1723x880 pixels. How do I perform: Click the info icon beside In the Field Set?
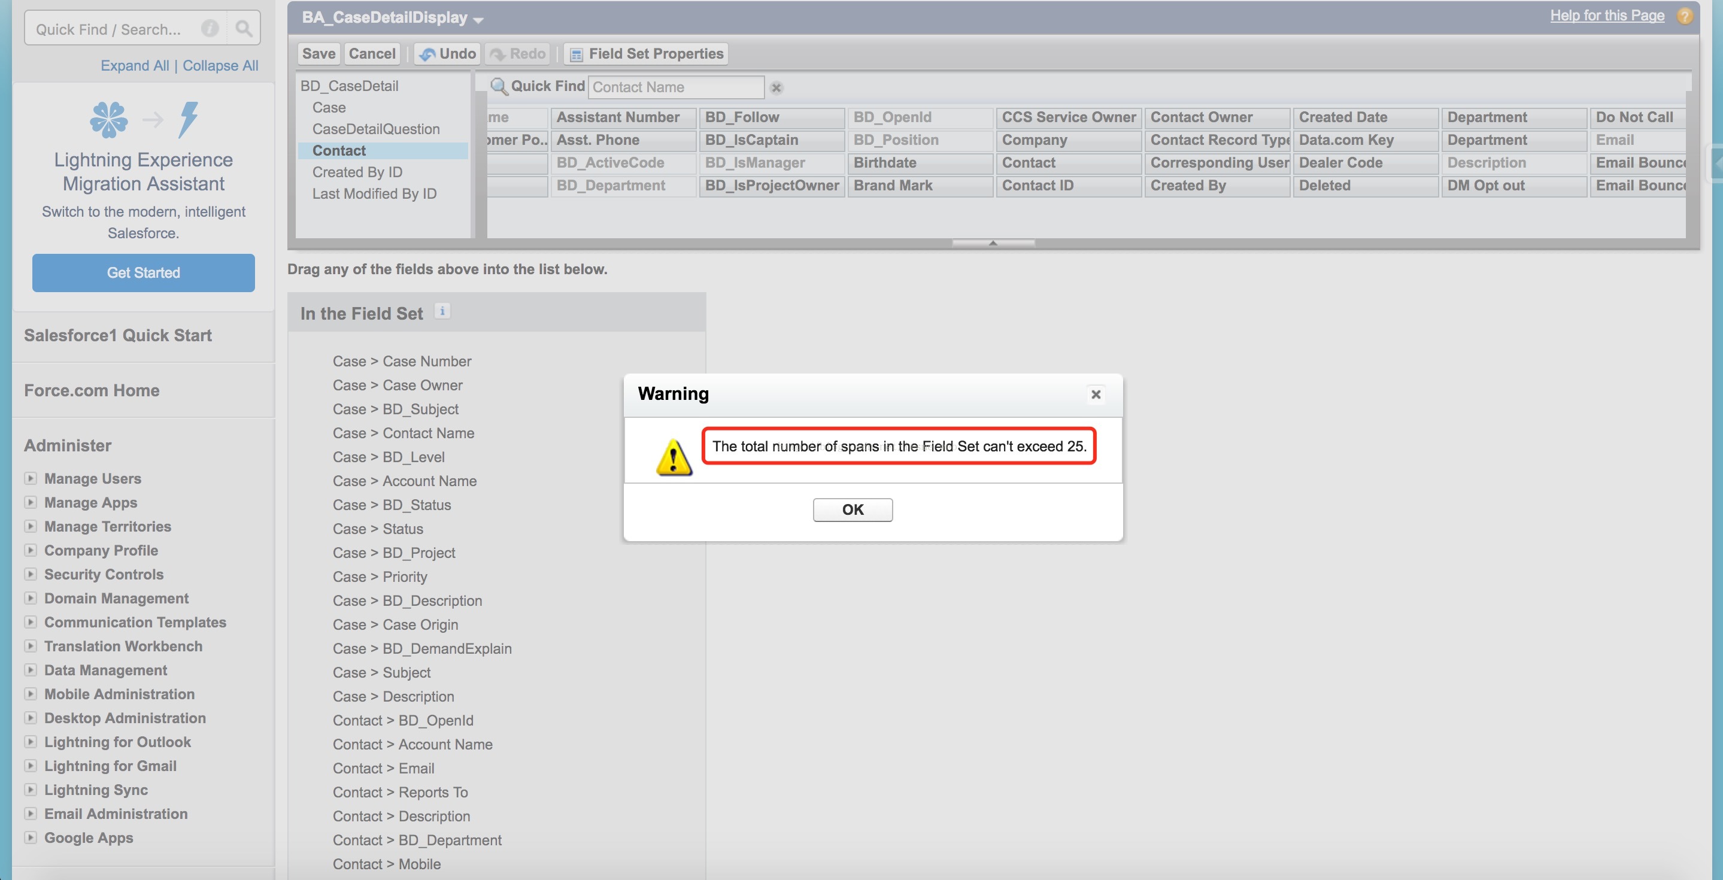pos(442,311)
